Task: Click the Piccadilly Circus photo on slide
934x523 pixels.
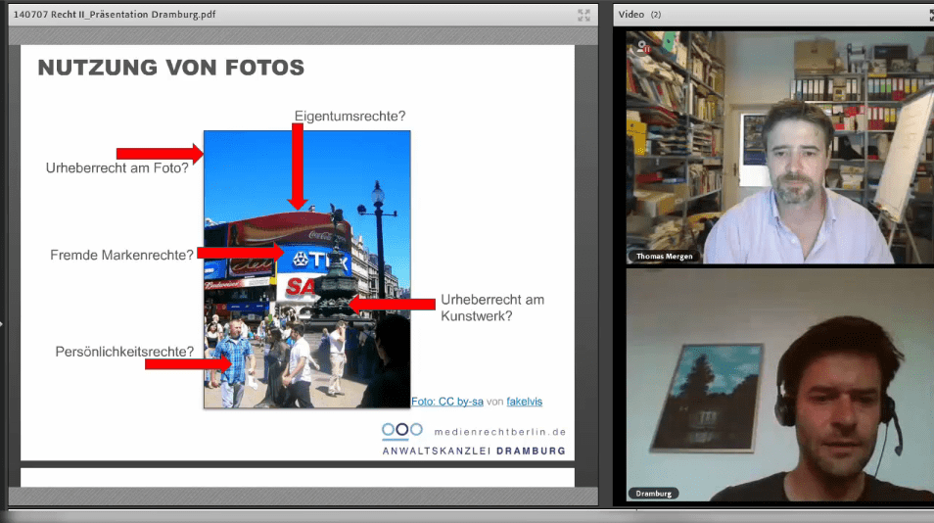Action: (306, 269)
